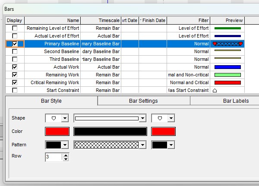Select the Critical Remaining Work name cell
The height and width of the screenshot is (186, 259).
click(52, 82)
